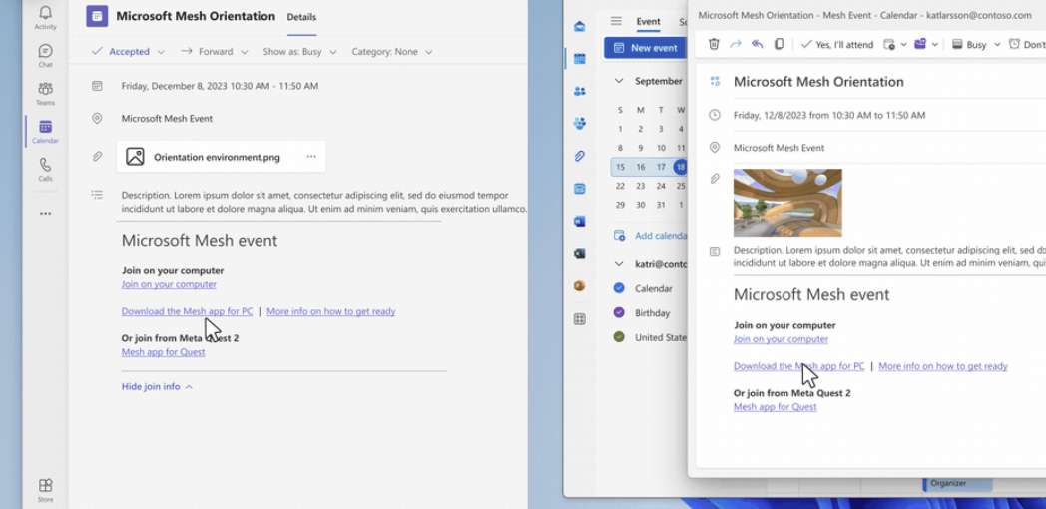Viewport: 1046px width, 509px height.
Task: Select the Details tab in Teams event
Action: tap(301, 17)
